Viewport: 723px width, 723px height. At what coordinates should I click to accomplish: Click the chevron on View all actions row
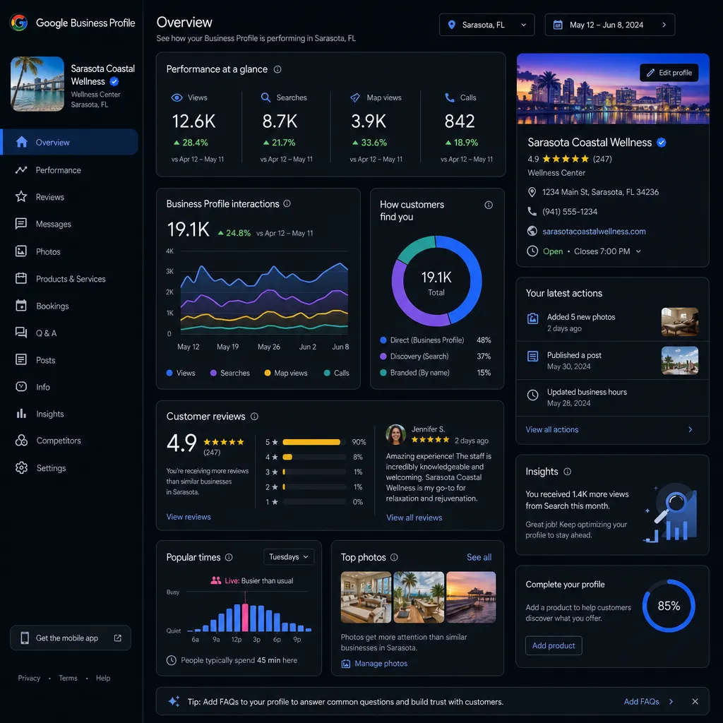tap(691, 429)
